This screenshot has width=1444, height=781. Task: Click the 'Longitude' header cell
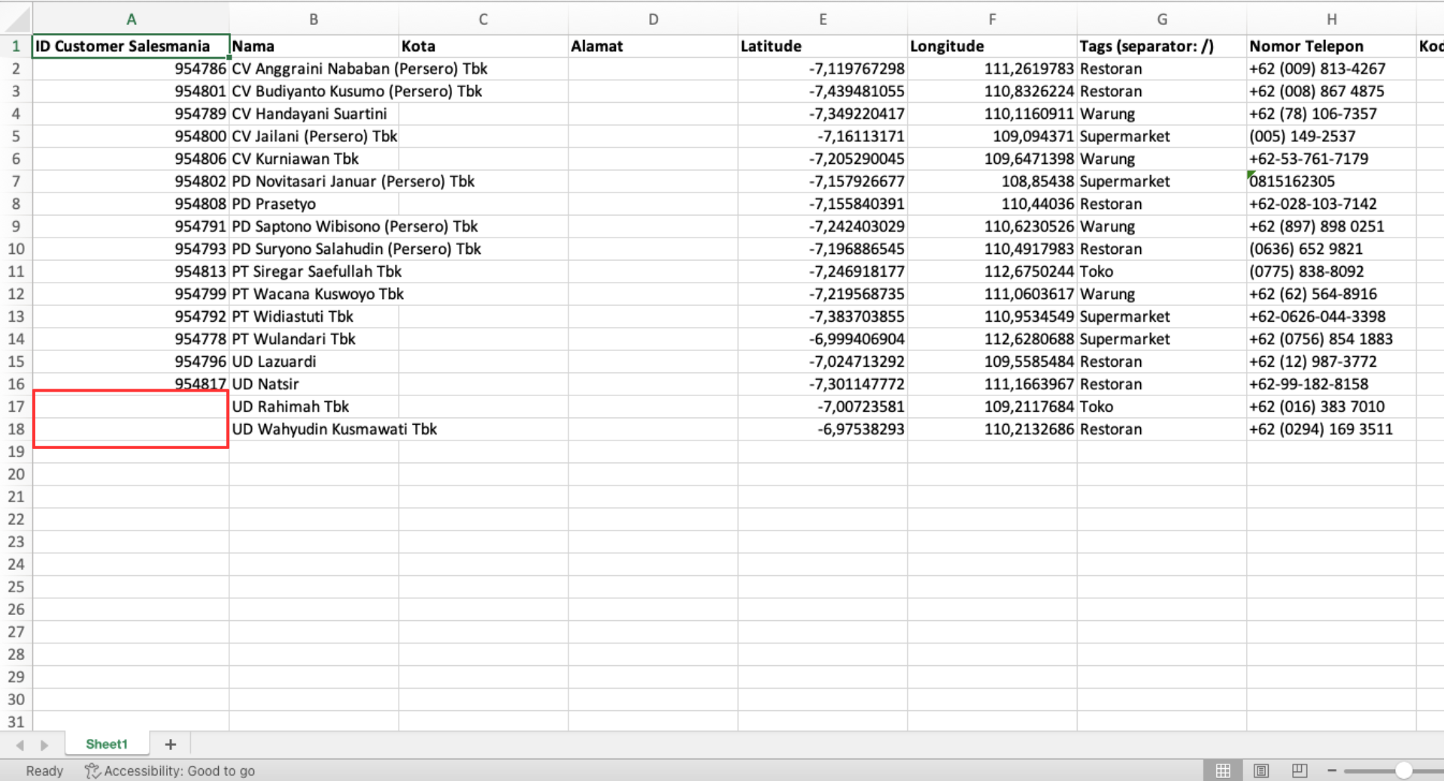pyautogui.click(x=992, y=46)
